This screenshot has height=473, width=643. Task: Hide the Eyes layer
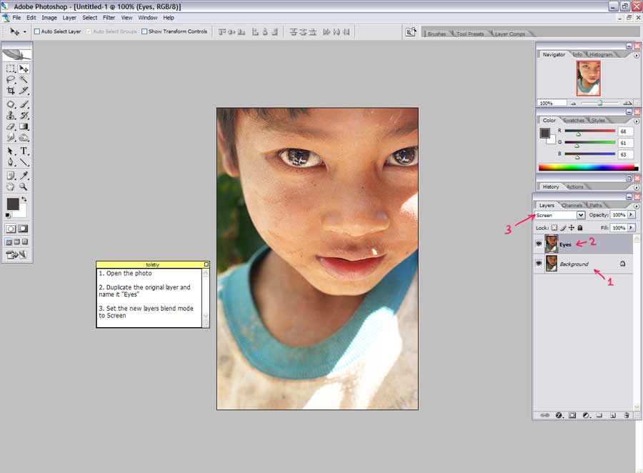pos(538,244)
